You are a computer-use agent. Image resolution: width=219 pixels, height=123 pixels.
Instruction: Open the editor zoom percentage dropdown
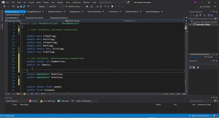pos(12,94)
